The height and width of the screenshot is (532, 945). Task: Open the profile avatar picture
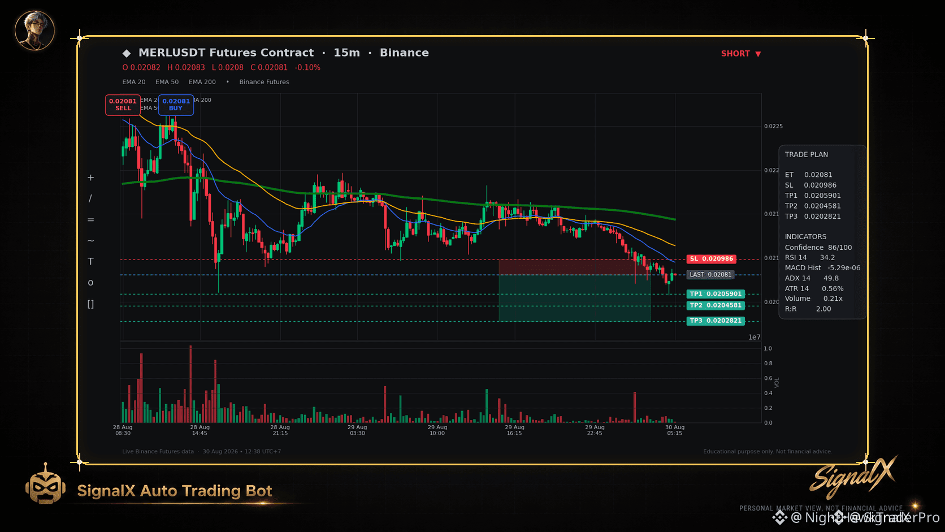point(34,31)
